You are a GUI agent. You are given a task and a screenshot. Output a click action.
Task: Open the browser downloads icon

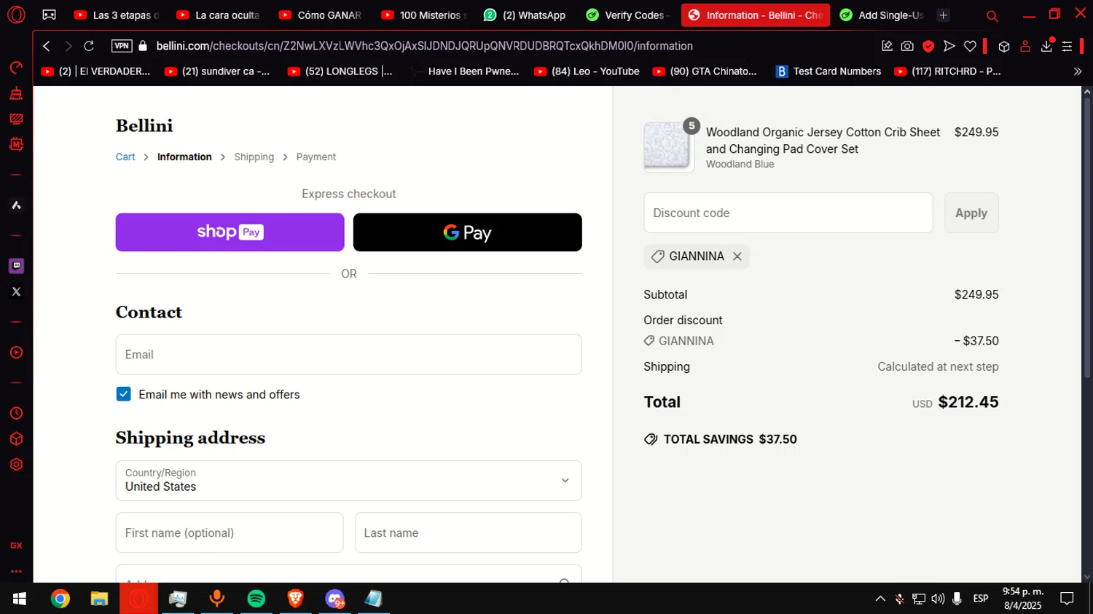tap(1046, 46)
